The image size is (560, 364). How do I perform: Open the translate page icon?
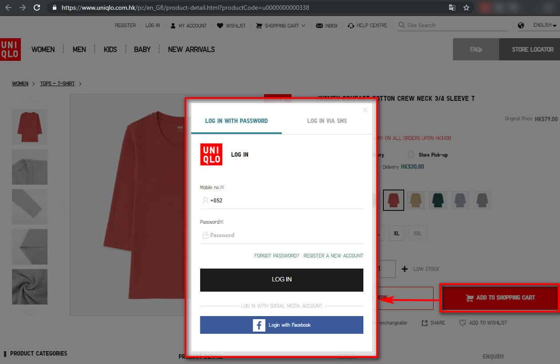point(452,8)
